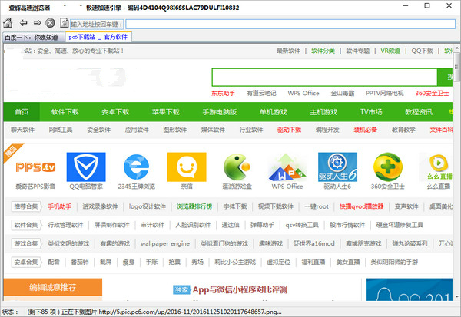Switch to the 百度一下，你就知道 tab
The height and width of the screenshot is (317, 461).
tap(32, 38)
